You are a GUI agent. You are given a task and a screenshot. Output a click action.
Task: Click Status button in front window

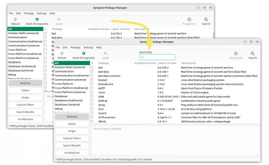click(72, 124)
